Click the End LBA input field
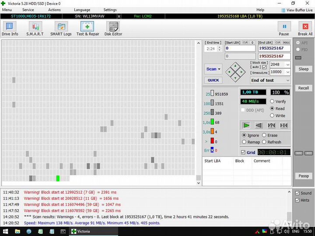This screenshot has width=315, height=236. [274, 48]
